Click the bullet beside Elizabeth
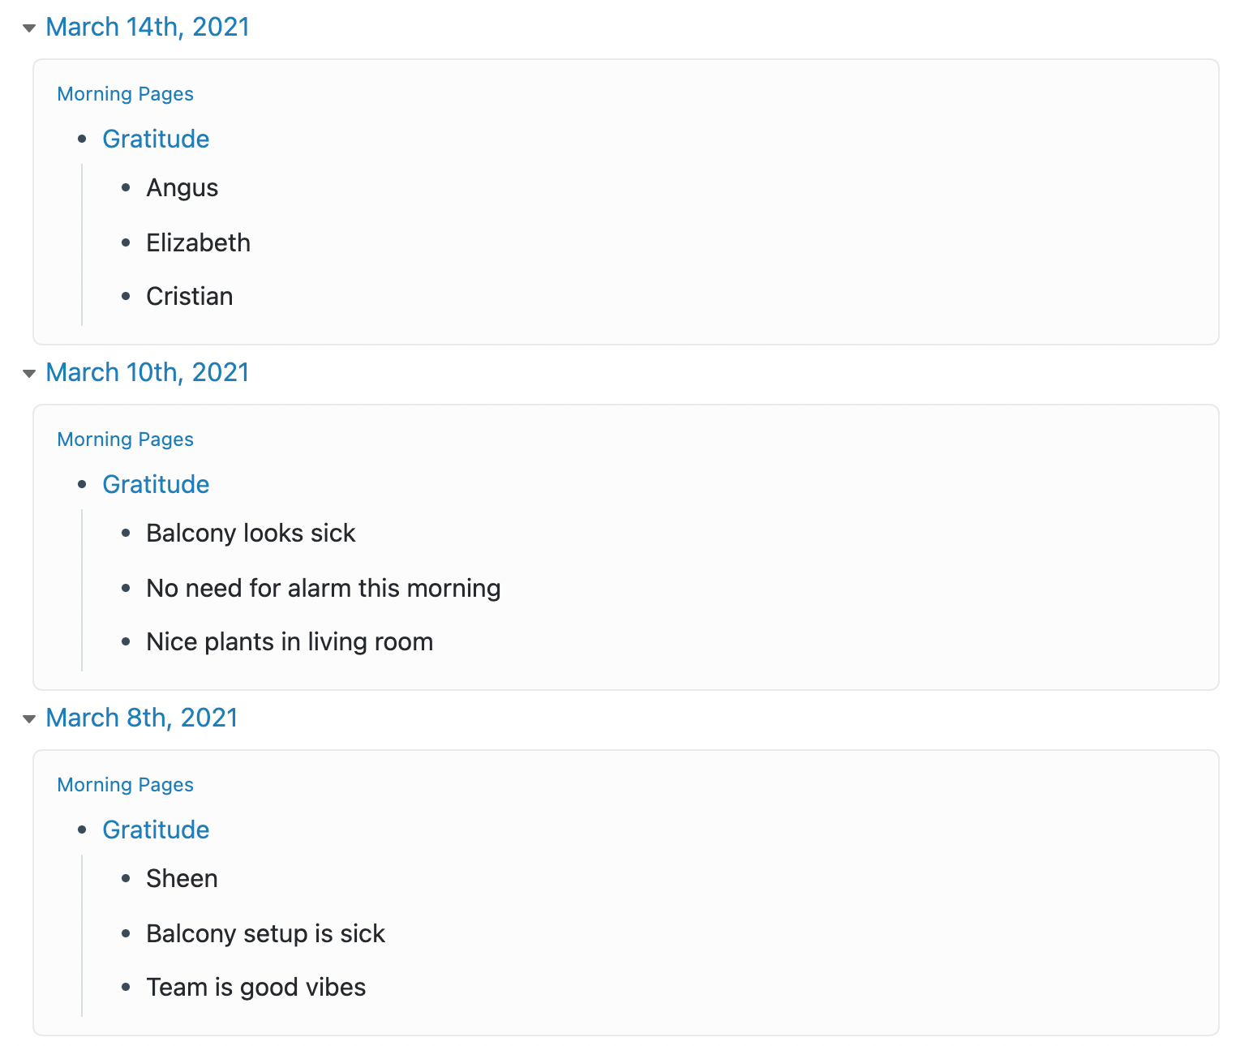Image resolution: width=1236 pixels, height=1046 pixels. 126,242
